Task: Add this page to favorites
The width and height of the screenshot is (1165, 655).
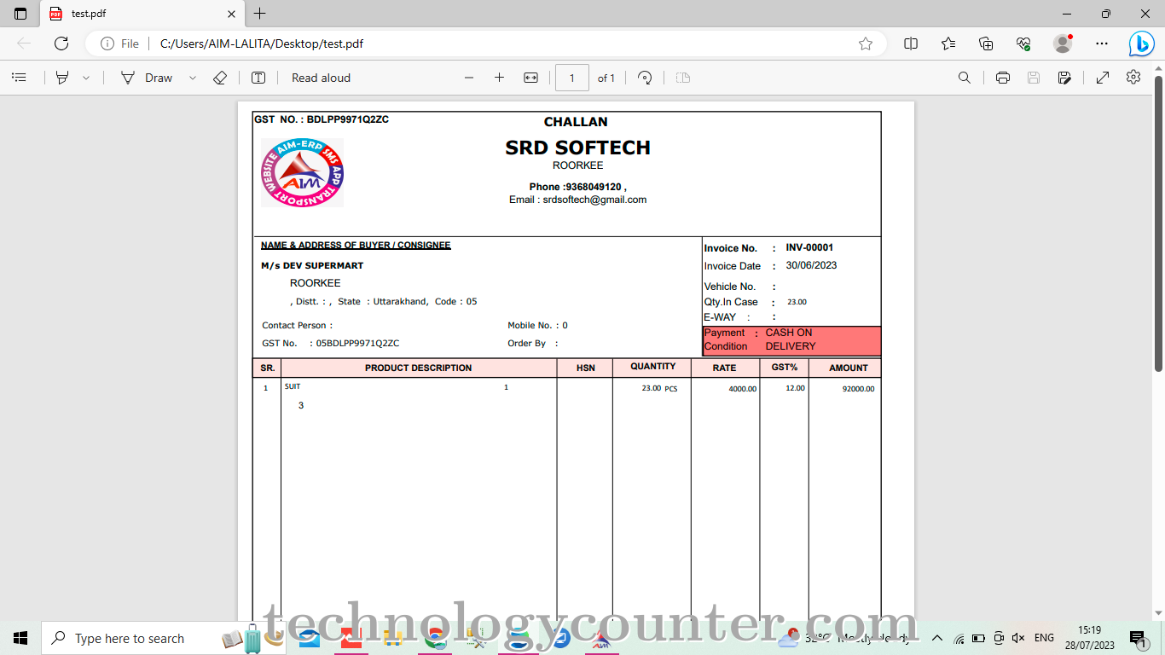Action: pos(866,43)
